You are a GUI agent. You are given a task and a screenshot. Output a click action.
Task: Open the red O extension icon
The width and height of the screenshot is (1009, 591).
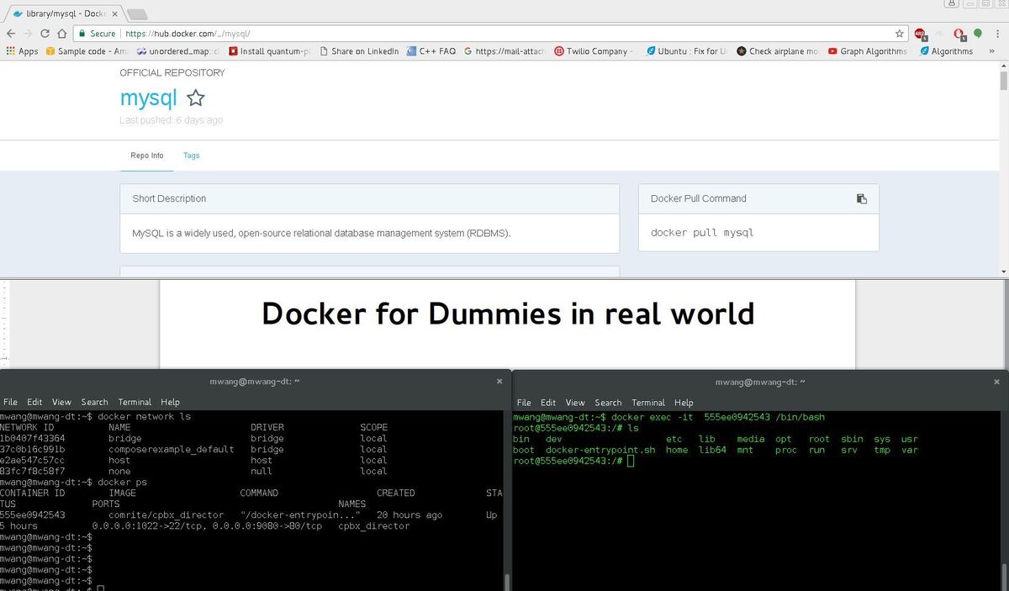[x=959, y=34]
